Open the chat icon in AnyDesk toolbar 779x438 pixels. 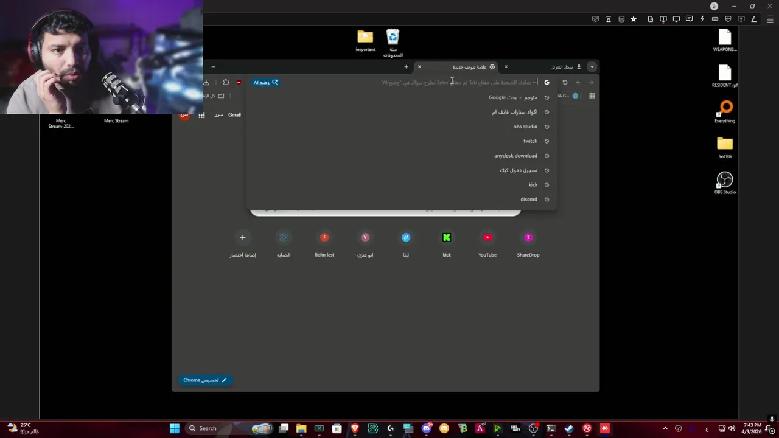pyautogui.click(x=689, y=19)
